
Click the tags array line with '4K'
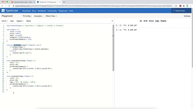23,82
